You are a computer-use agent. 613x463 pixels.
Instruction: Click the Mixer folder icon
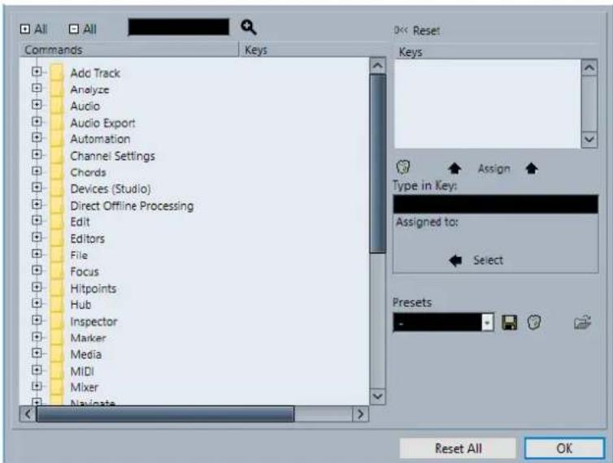pos(57,387)
